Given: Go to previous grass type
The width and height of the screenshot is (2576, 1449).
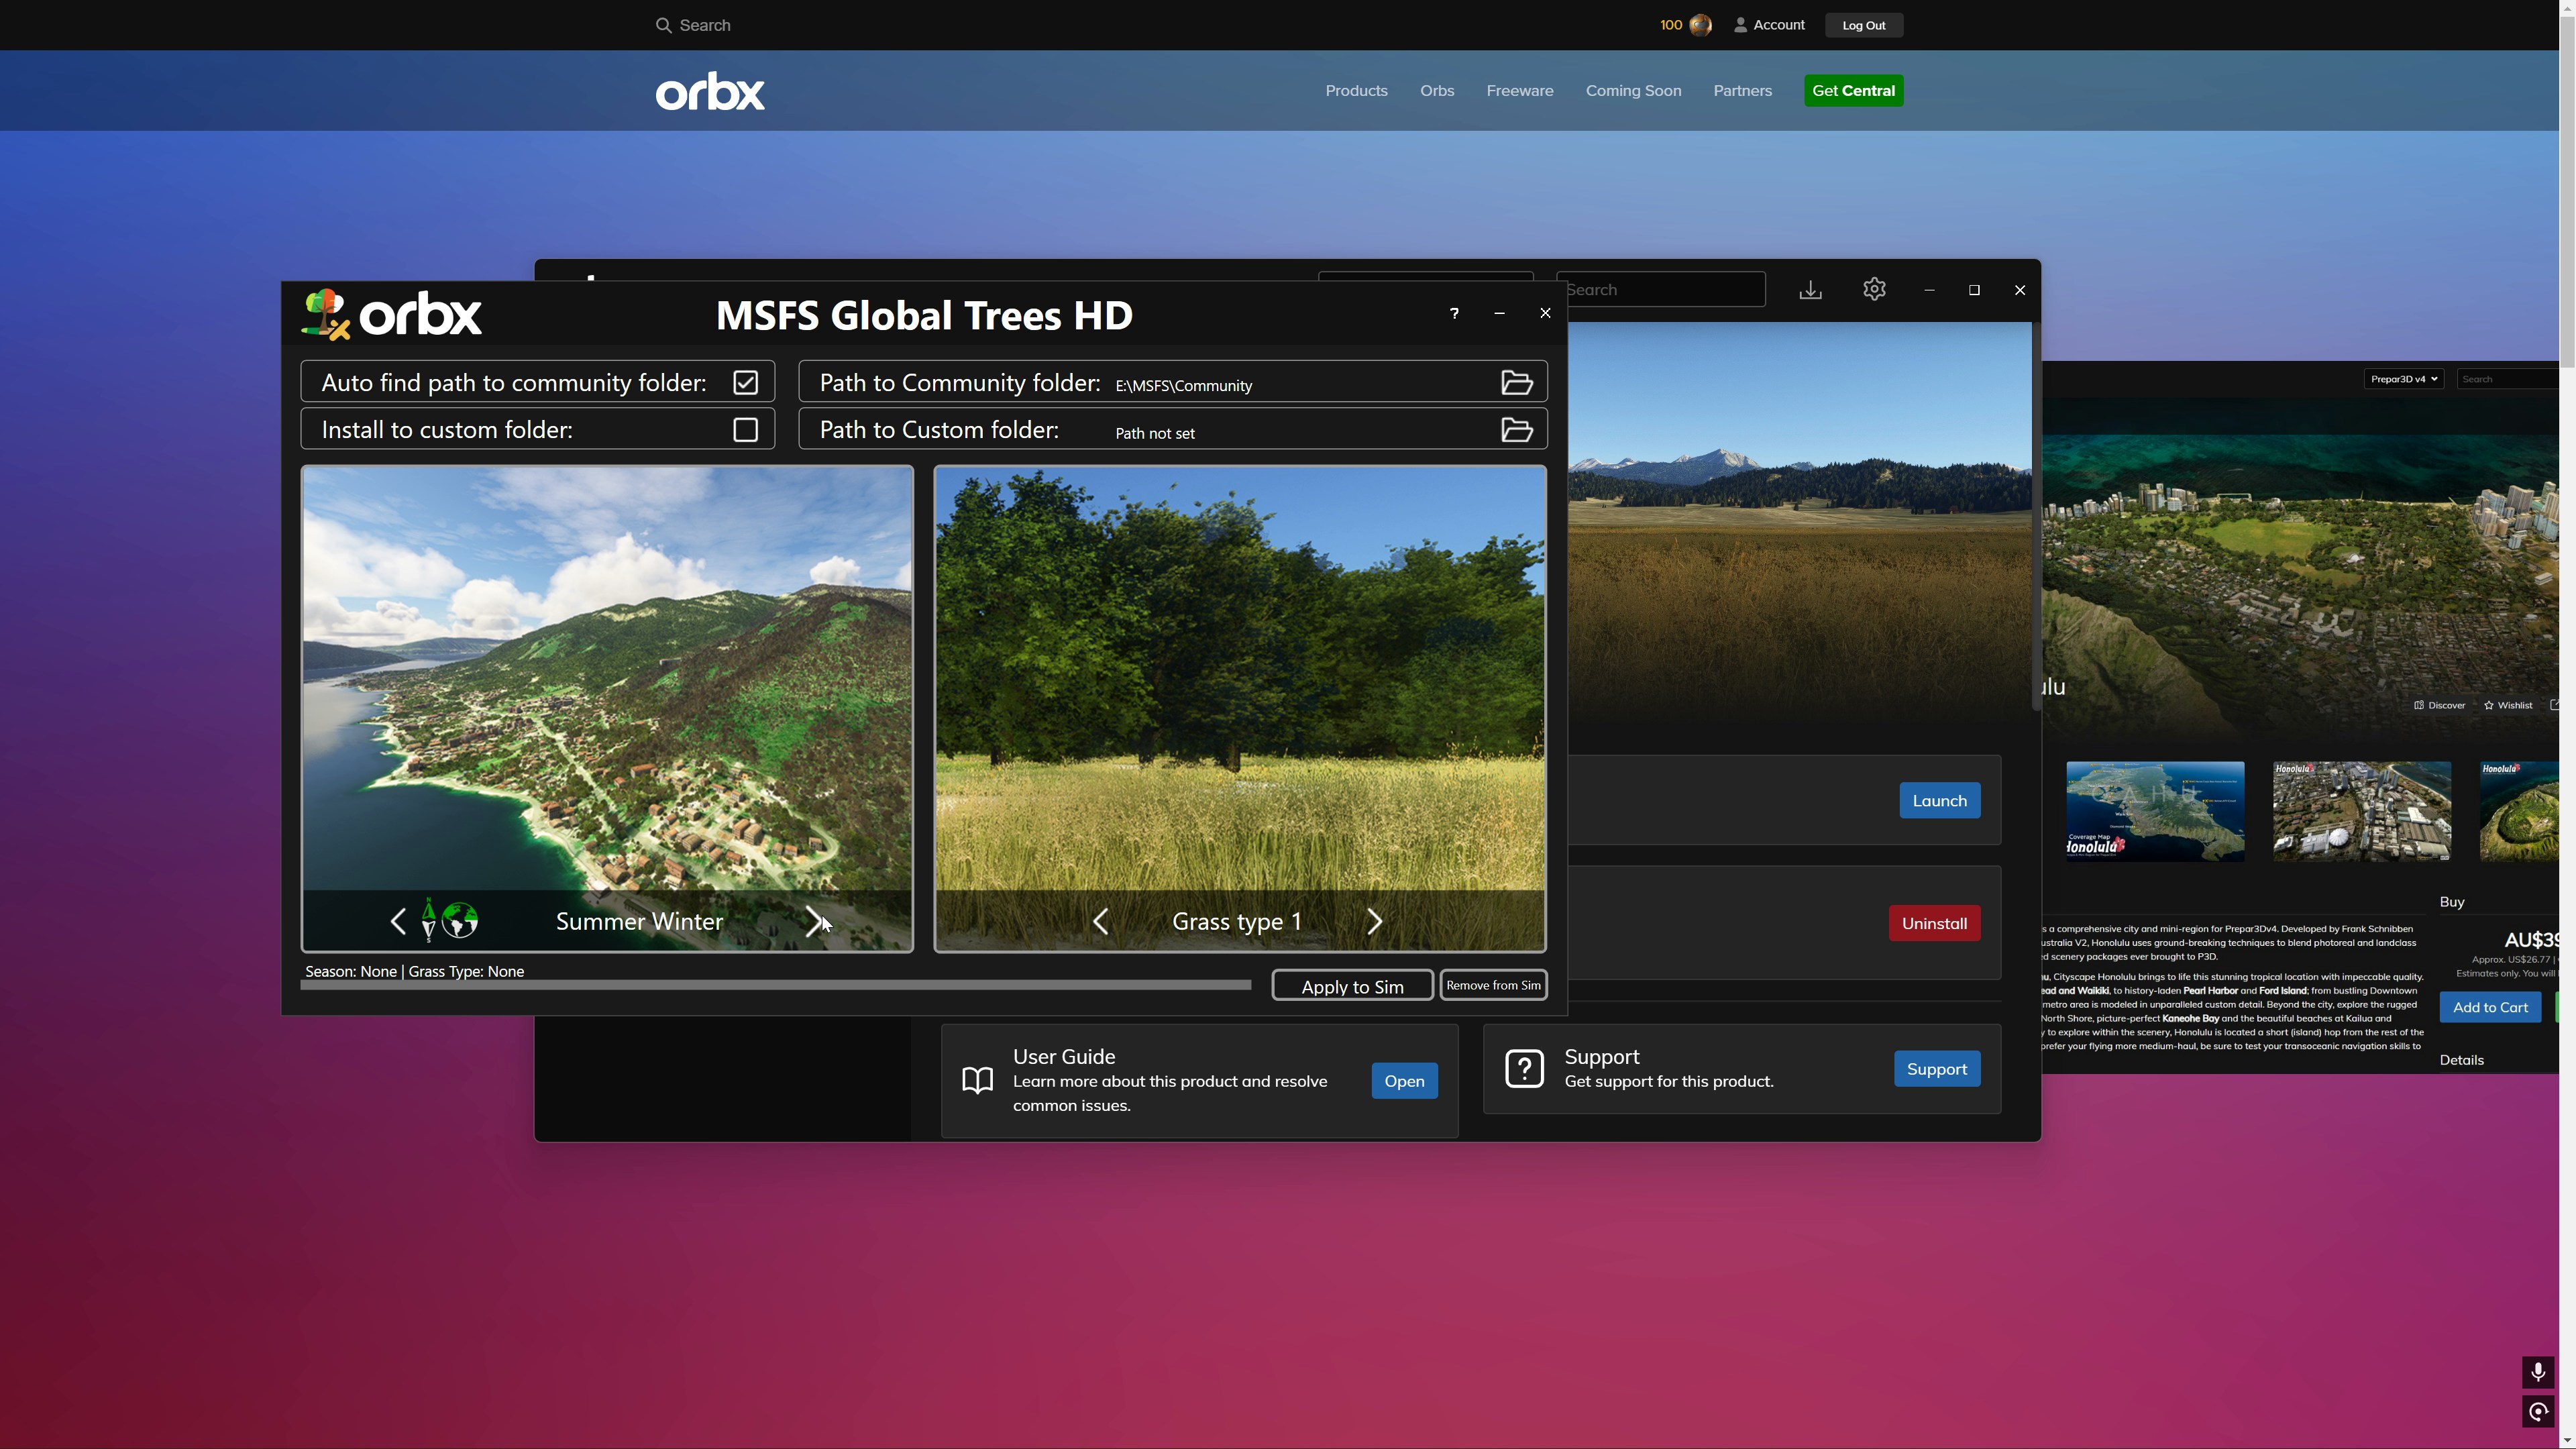Looking at the screenshot, I should coord(1100,921).
